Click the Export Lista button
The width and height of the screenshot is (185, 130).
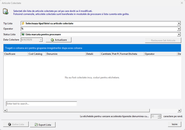coord(43,125)
